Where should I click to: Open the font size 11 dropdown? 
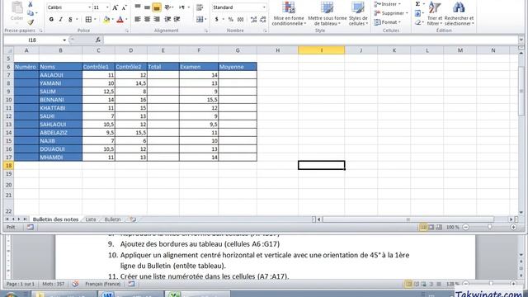[107, 7]
